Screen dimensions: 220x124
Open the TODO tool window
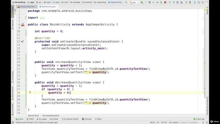[30, 119]
